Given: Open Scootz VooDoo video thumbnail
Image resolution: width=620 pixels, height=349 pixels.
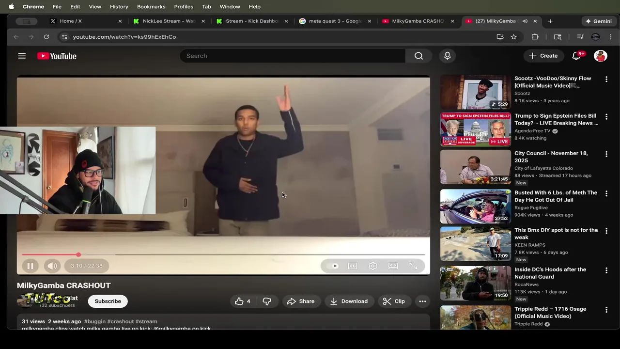Looking at the screenshot, I should pos(475,92).
